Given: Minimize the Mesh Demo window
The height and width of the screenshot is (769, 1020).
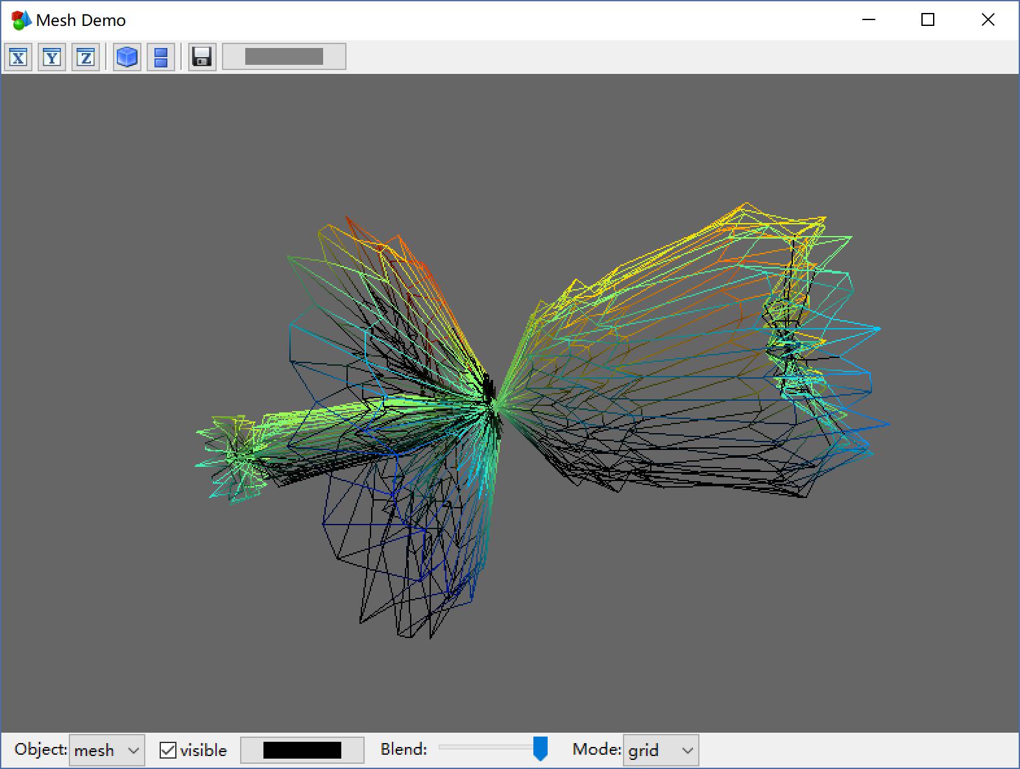Looking at the screenshot, I should click(869, 20).
